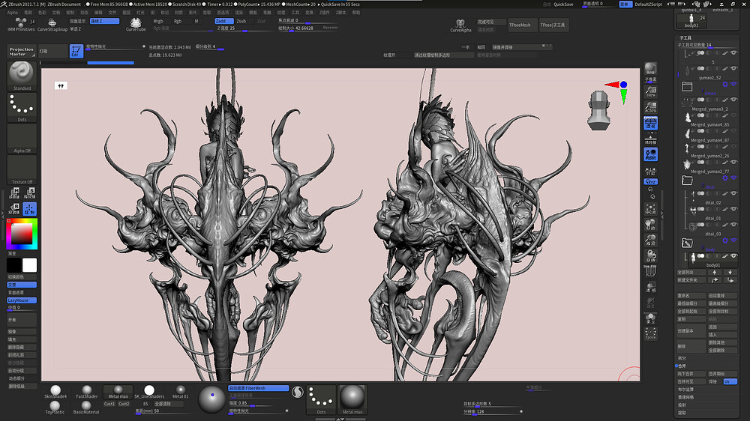Open xinao folder gear settings
750x421 pixels.
725,84
